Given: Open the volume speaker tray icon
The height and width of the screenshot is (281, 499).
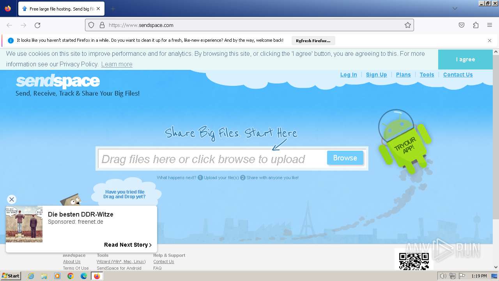Looking at the screenshot, I should click(x=443, y=276).
